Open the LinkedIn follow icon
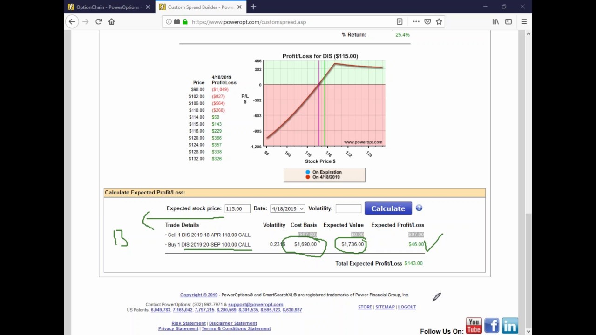Image resolution: width=596 pixels, height=335 pixels. pyautogui.click(x=510, y=325)
